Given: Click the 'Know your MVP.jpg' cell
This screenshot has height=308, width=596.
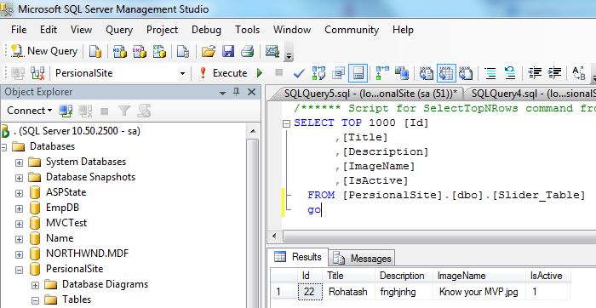Looking at the screenshot, I should click(x=479, y=292).
